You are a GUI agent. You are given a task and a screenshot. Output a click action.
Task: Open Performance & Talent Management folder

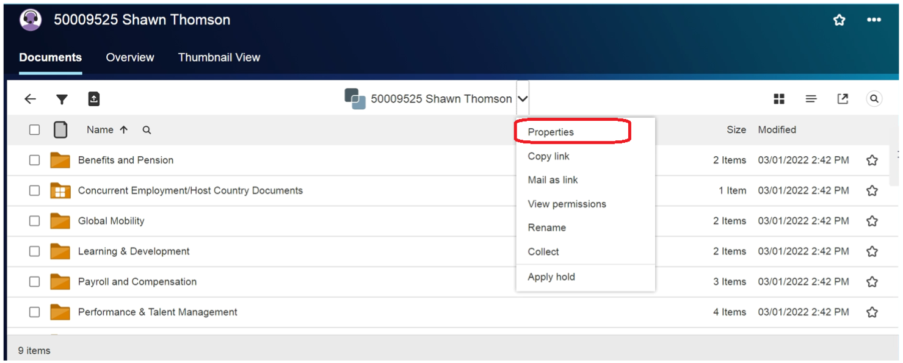[x=158, y=312]
